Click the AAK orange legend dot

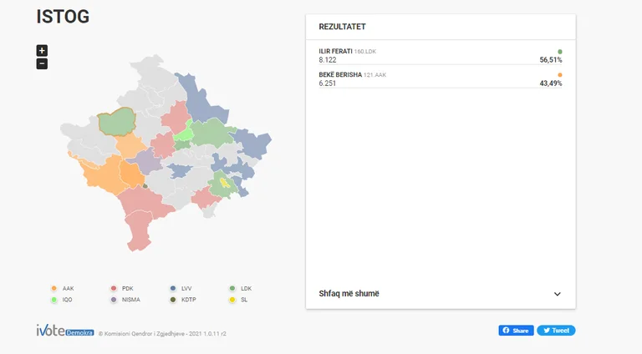click(x=54, y=289)
